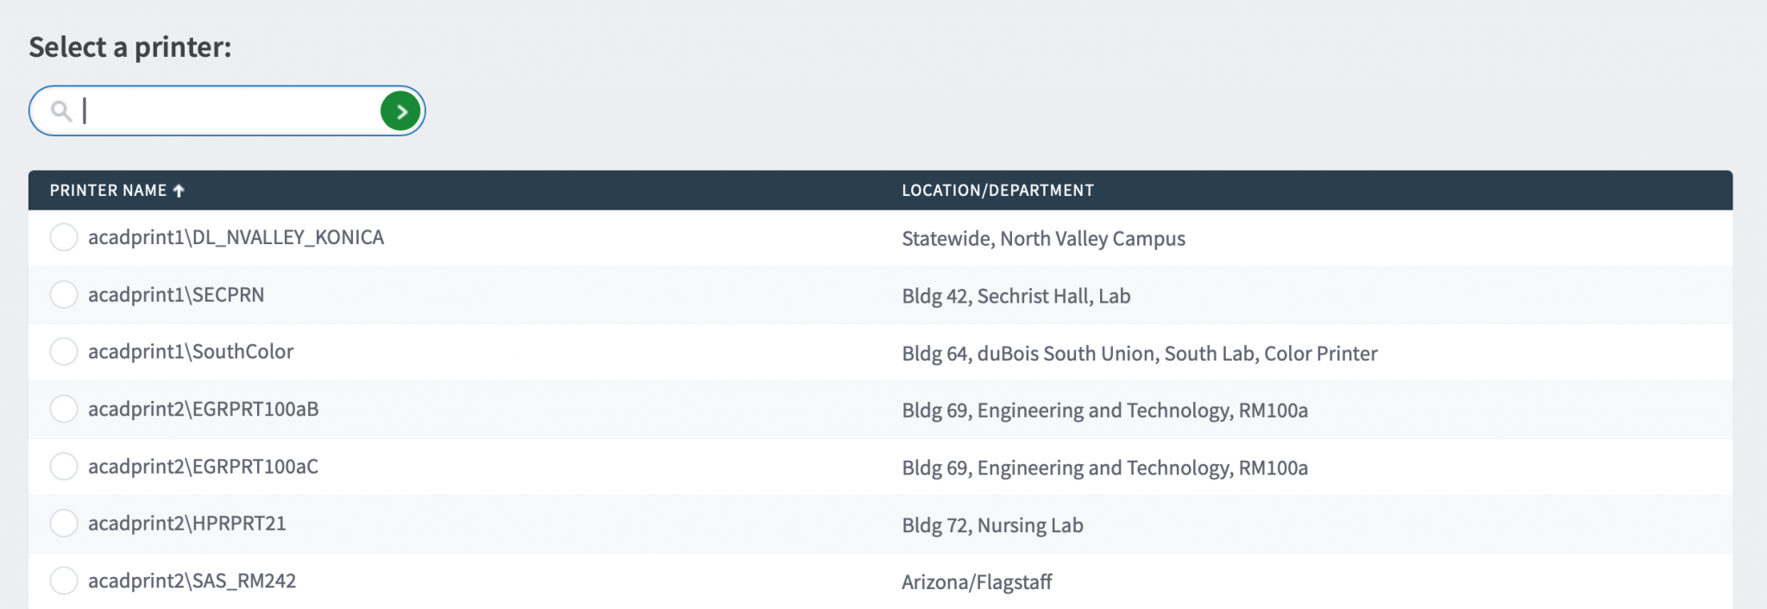Click the location cell in the EGRPRT100aC row

point(1104,468)
